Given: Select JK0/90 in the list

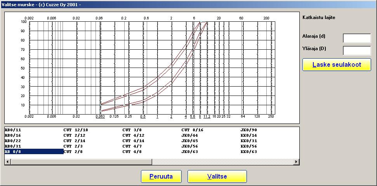Looking at the screenshot, I should point(249,130).
